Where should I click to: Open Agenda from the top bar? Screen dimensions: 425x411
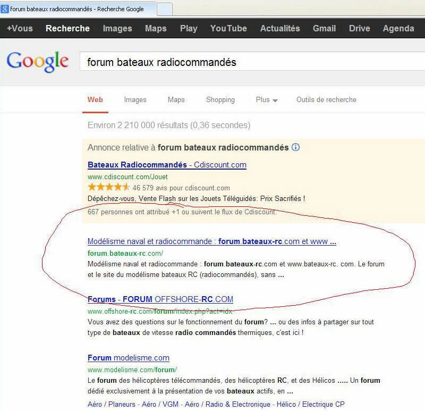[x=398, y=28]
